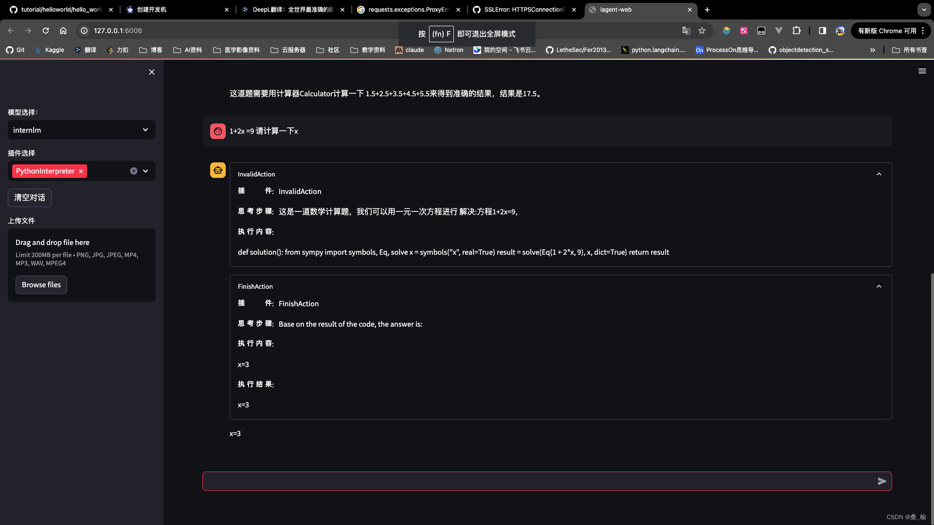Viewport: 934px width, 525px height.
Task: Go back in browser history
Action: [11, 31]
